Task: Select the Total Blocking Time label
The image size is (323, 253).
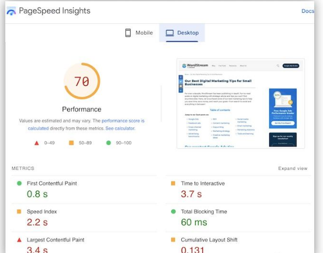Action: [x=204, y=211]
